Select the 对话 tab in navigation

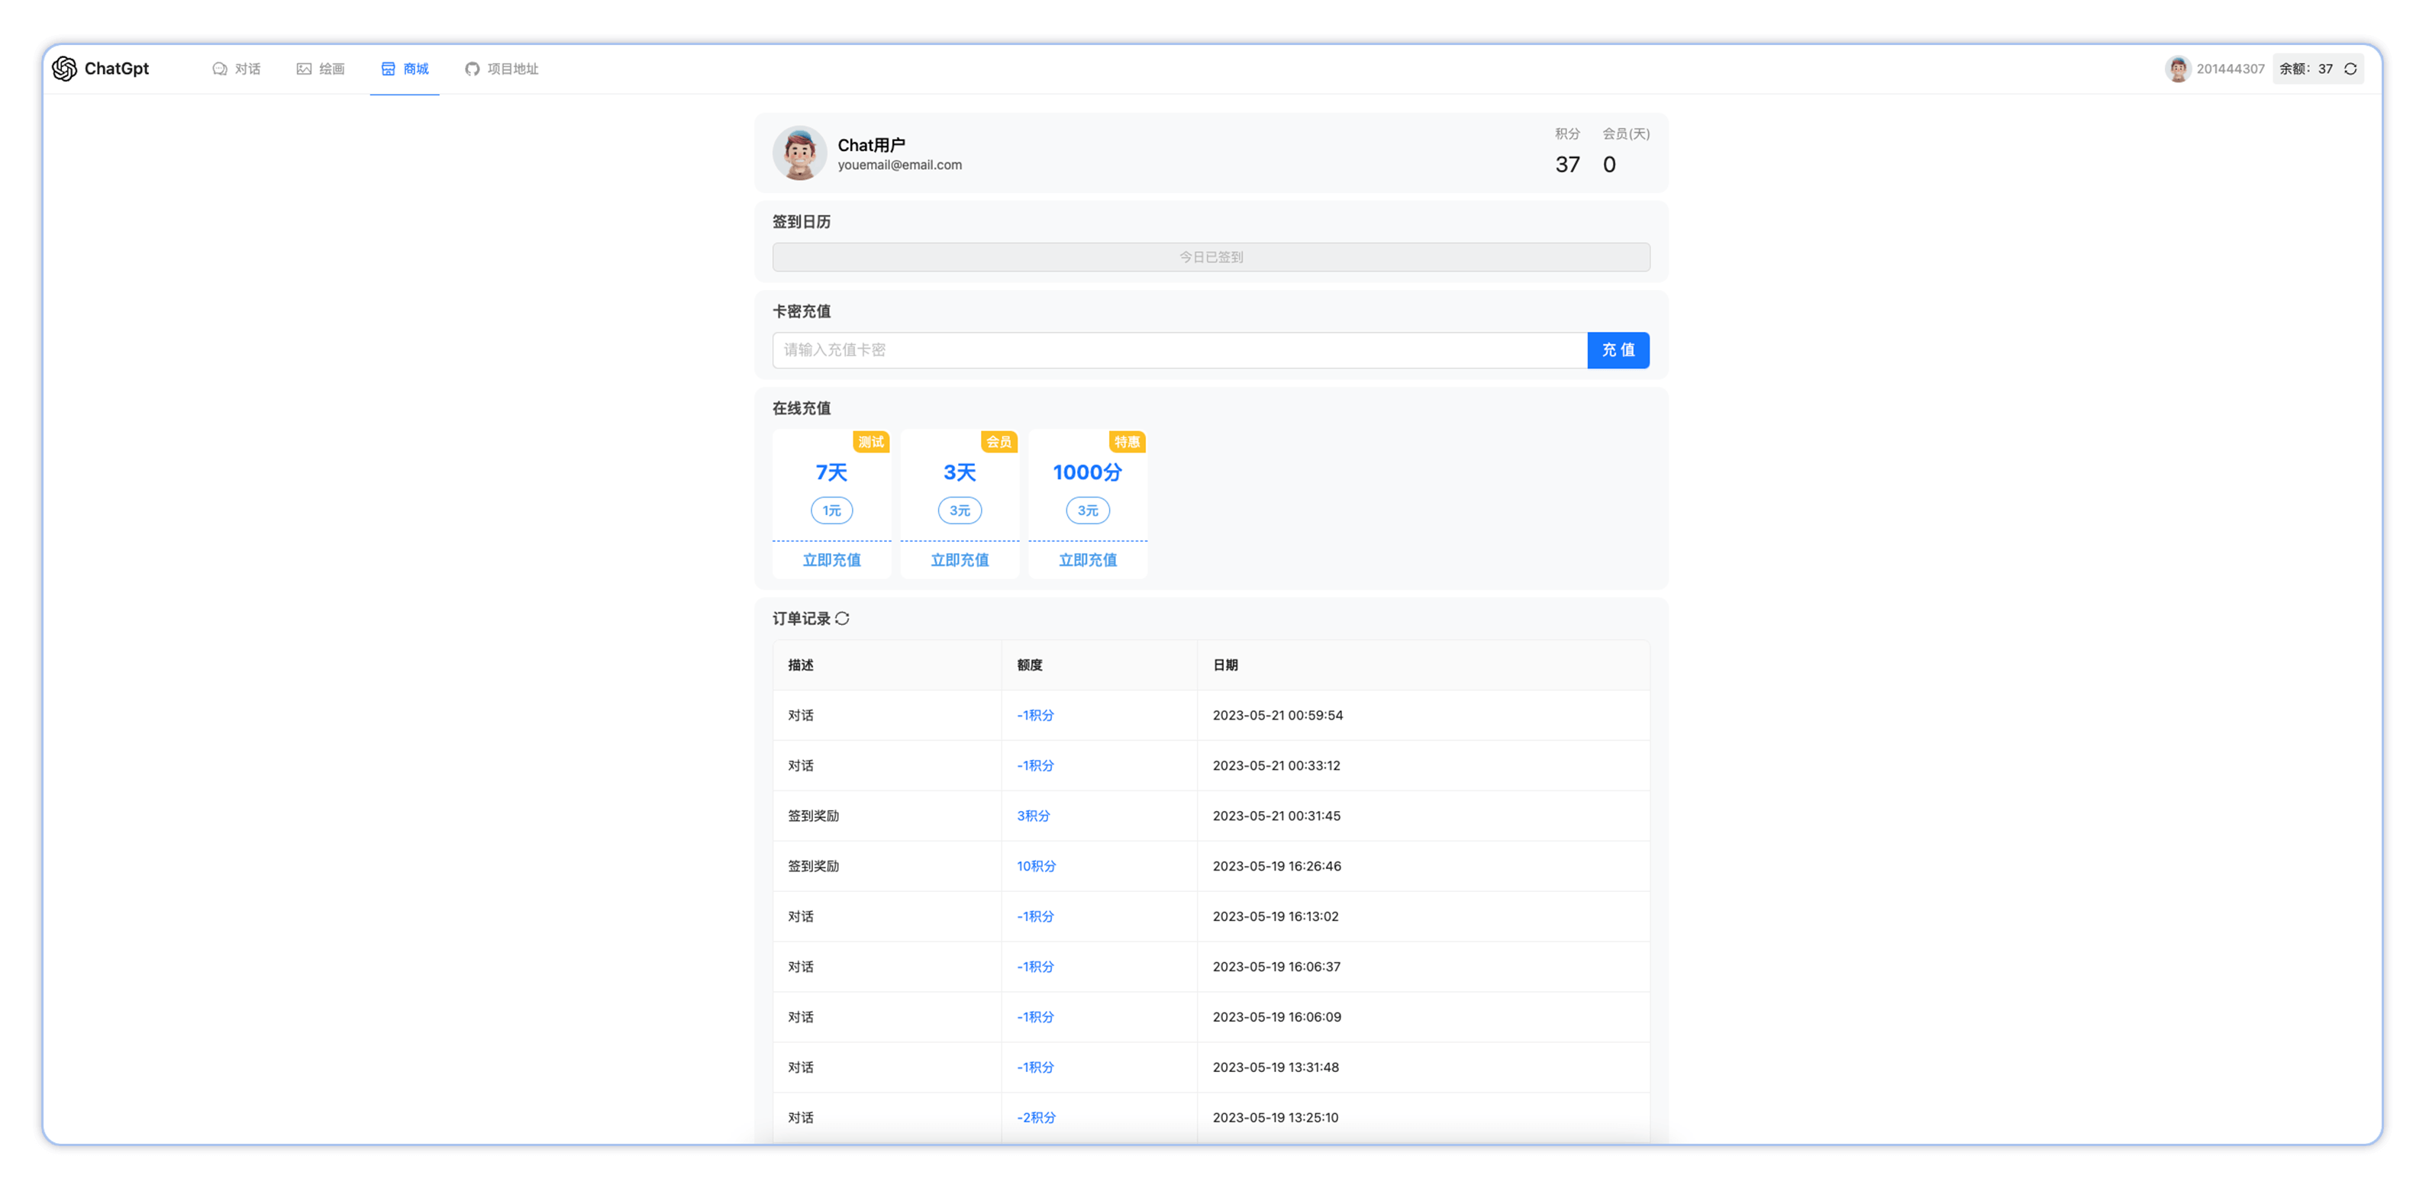(240, 68)
